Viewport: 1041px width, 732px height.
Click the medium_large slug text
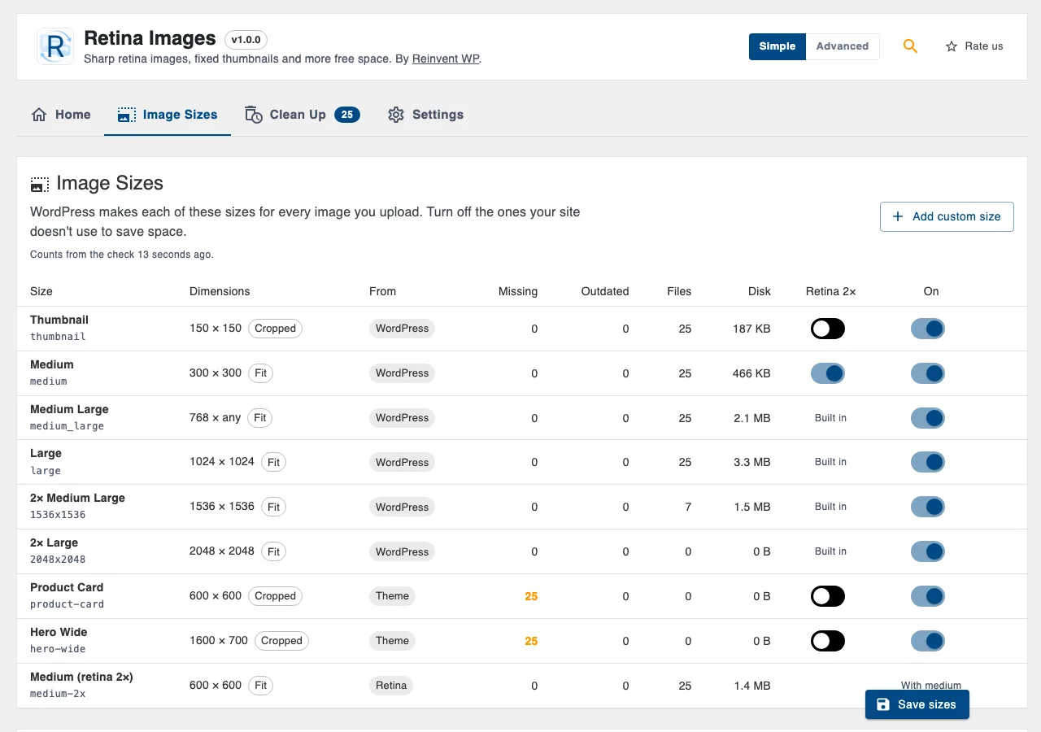(67, 426)
